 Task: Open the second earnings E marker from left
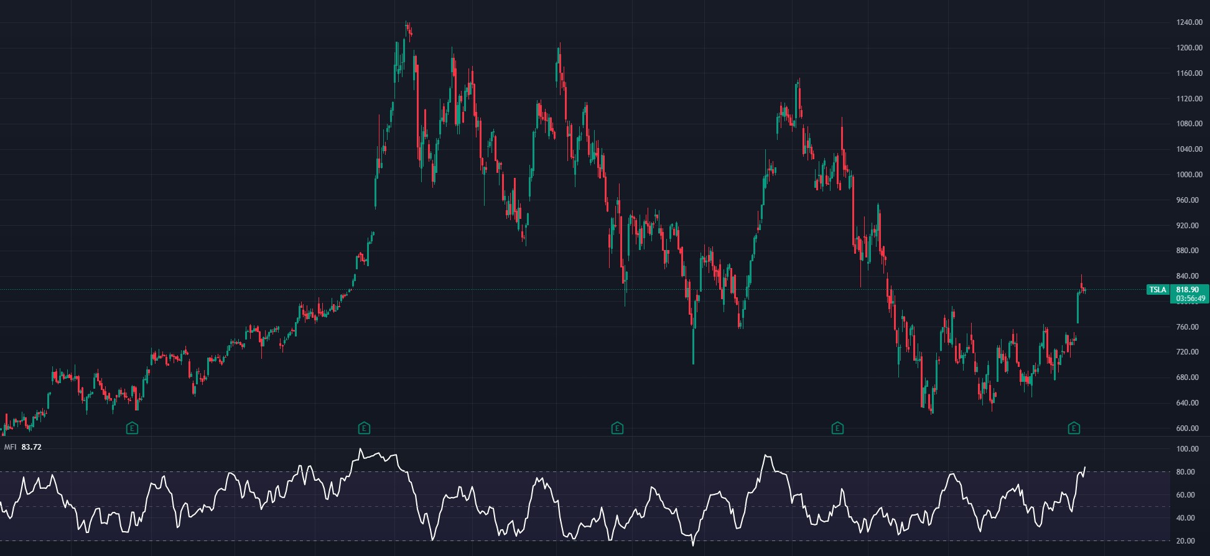[x=365, y=428]
